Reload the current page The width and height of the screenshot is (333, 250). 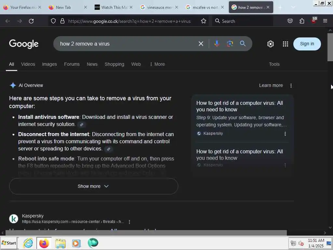tap(31, 21)
